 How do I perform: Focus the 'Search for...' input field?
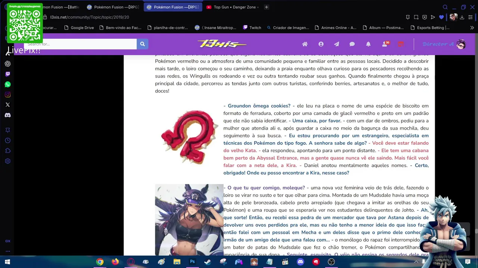tap(80, 44)
